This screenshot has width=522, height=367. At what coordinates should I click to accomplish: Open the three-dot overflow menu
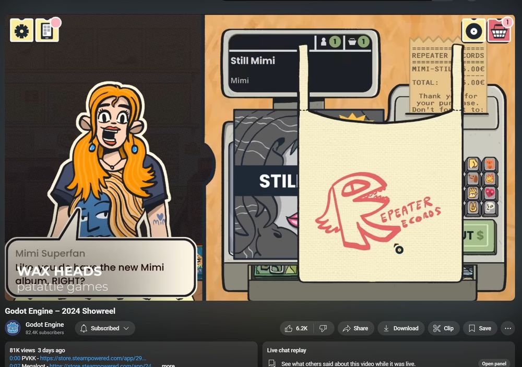(507, 328)
